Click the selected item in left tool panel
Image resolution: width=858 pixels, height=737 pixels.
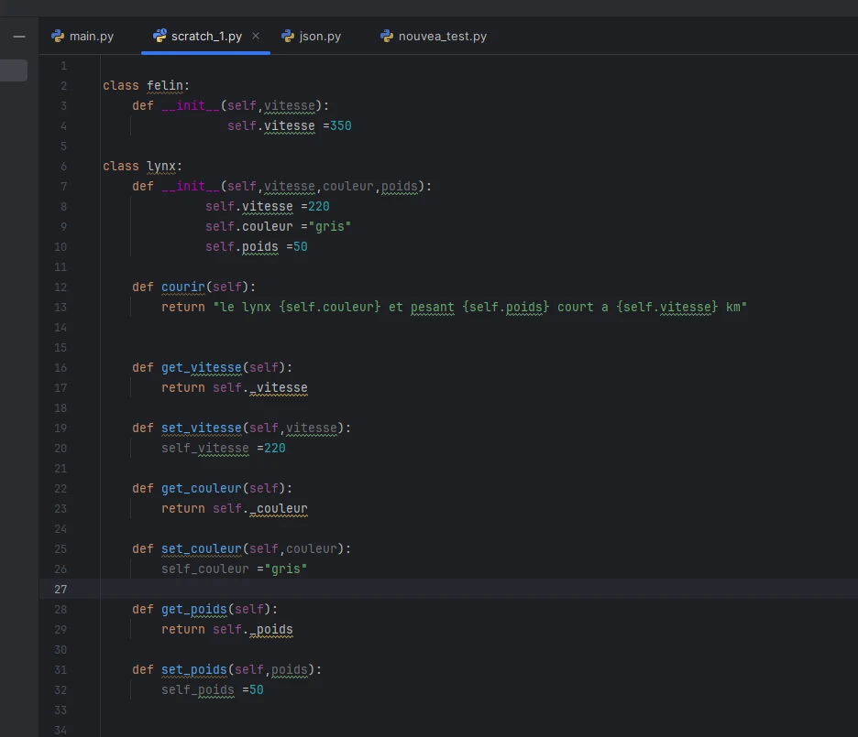click(x=13, y=70)
